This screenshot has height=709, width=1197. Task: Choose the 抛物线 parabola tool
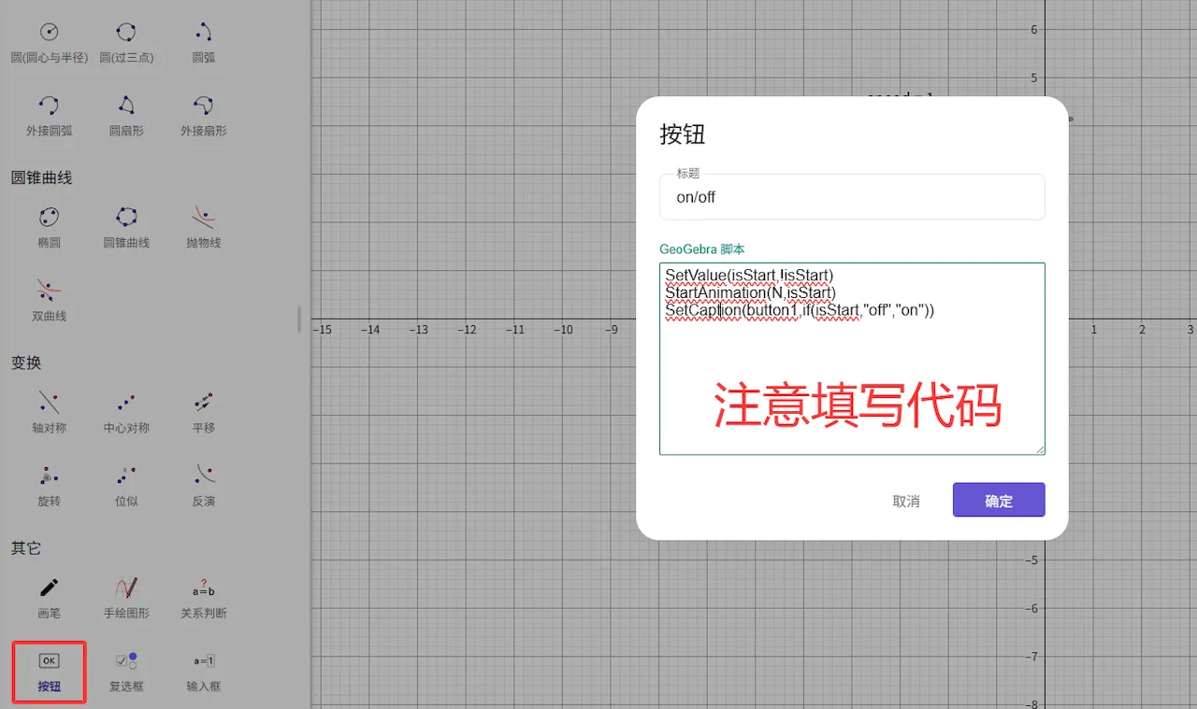[x=204, y=227]
